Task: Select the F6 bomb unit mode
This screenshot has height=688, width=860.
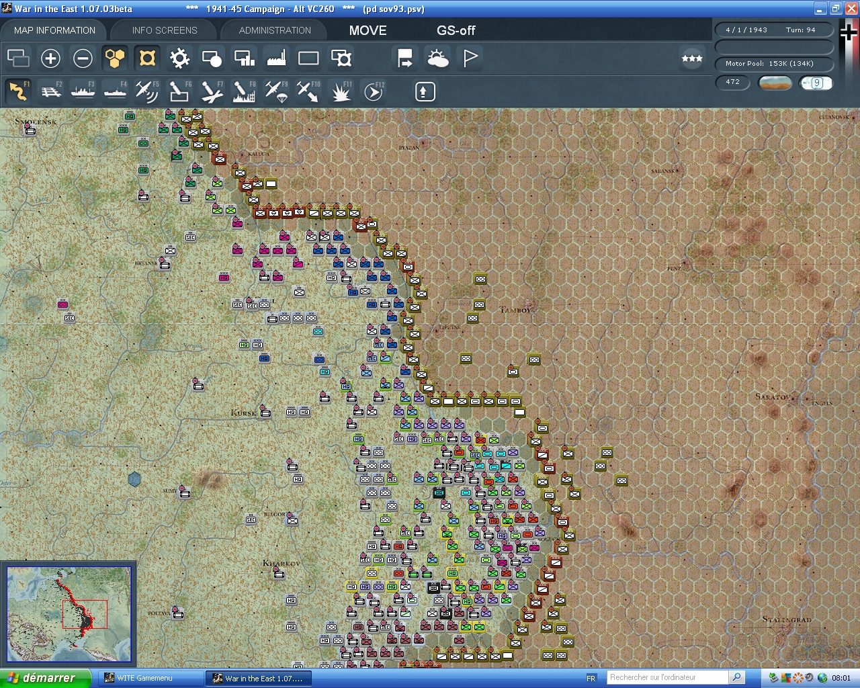Action: coord(179,91)
